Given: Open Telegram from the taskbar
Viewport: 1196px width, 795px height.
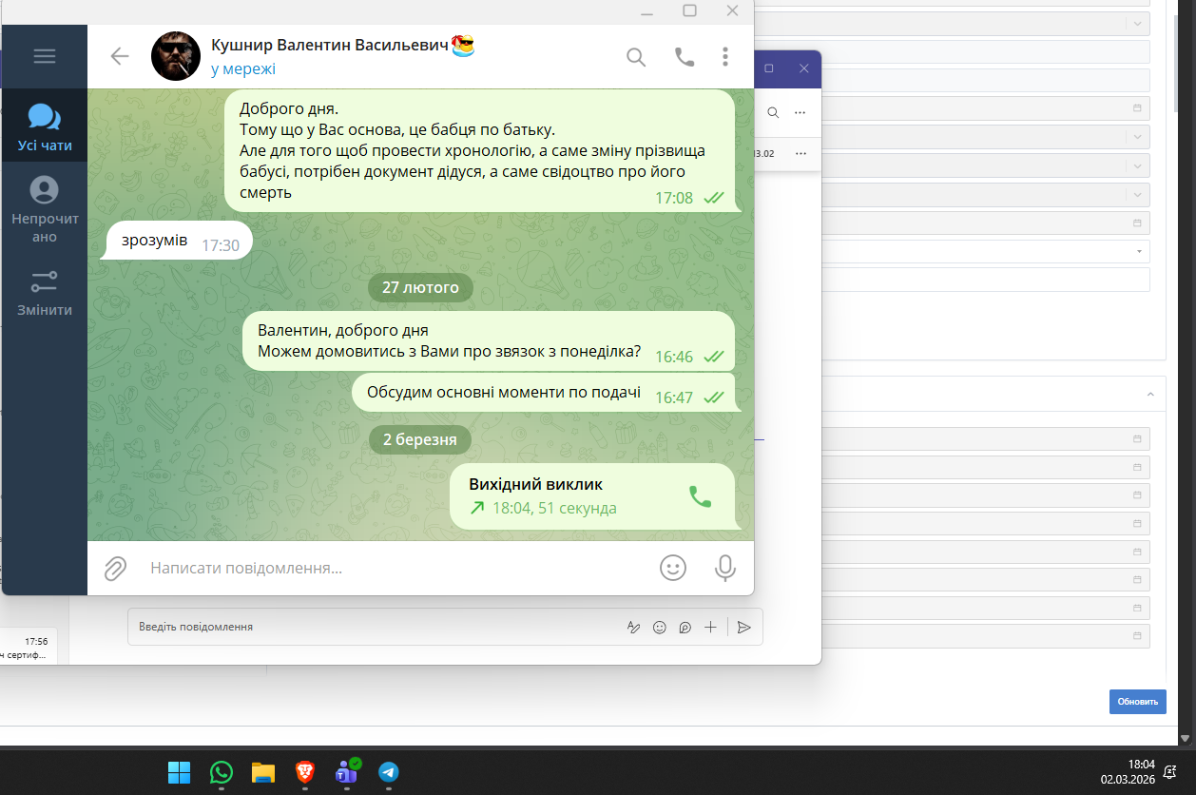Looking at the screenshot, I should click(x=388, y=772).
